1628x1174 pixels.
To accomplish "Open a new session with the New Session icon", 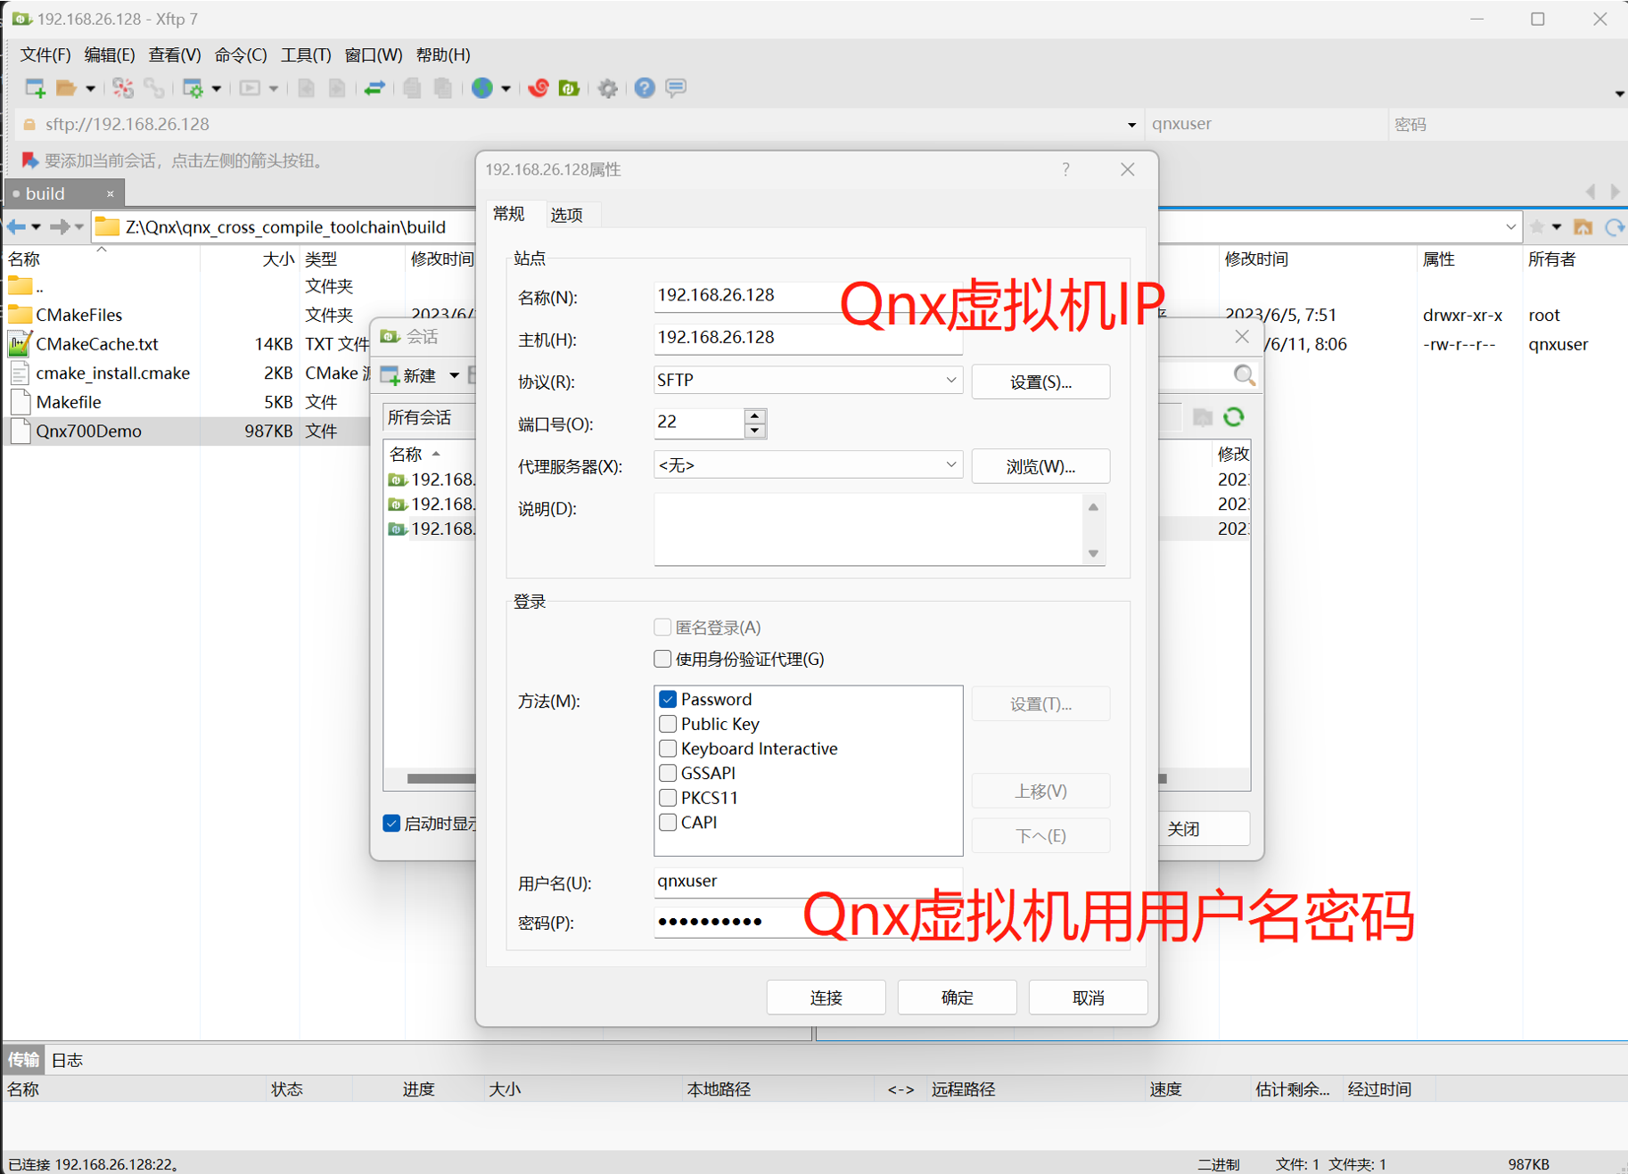I will [x=34, y=87].
